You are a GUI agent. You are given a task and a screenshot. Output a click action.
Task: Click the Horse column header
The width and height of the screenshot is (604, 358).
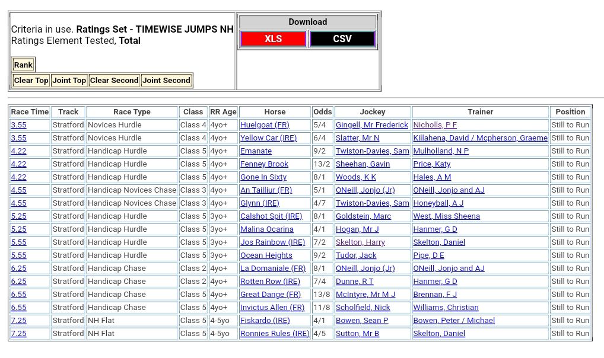tap(275, 112)
